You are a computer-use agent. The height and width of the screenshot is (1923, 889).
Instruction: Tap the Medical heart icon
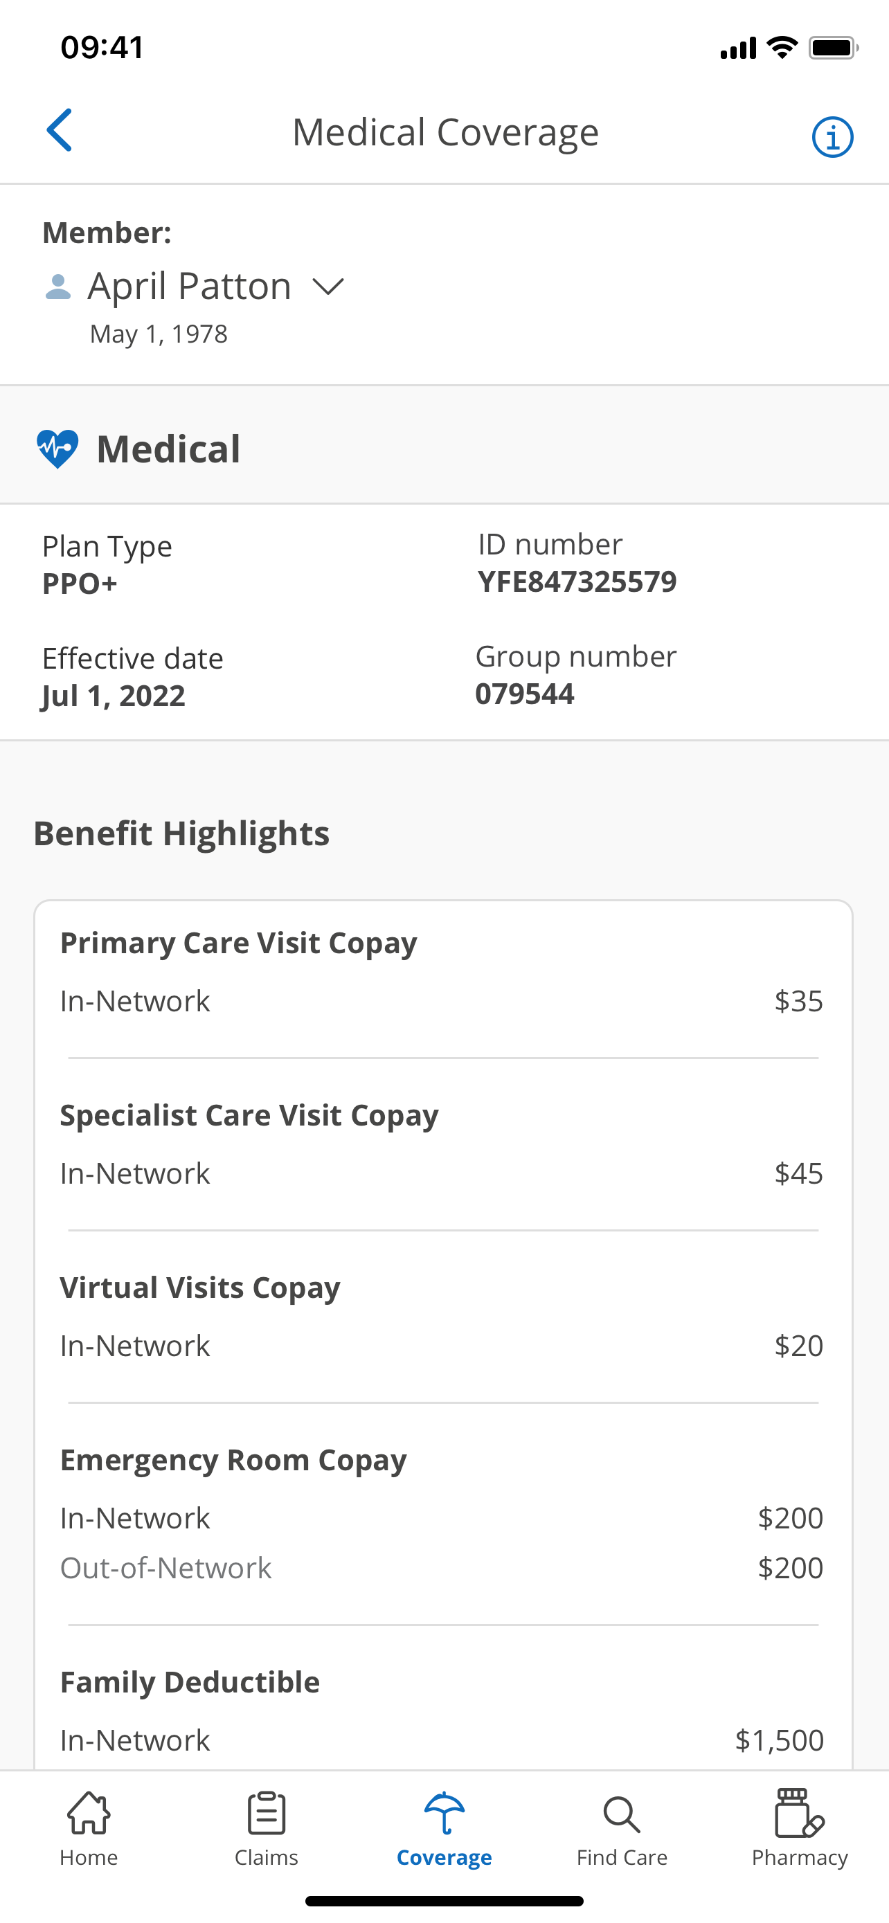click(57, 449)
